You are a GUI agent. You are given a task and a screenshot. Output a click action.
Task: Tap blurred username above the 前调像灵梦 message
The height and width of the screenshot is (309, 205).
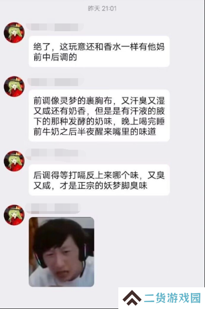coord(55,82)
